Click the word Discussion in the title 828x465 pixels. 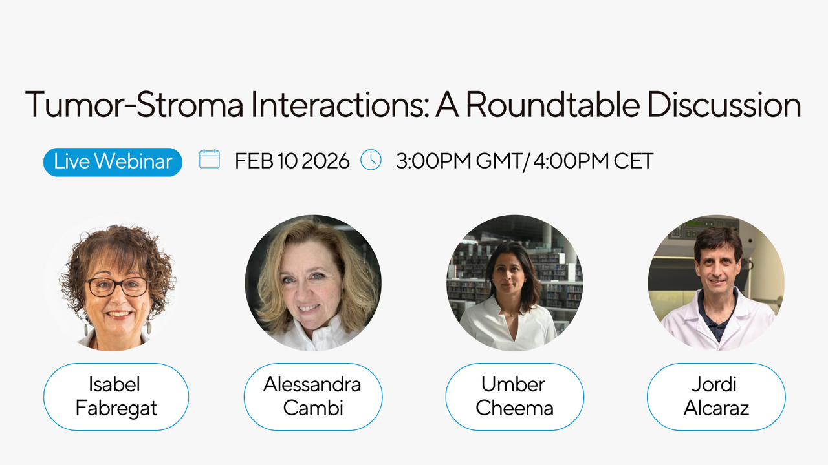pos(724,105)
